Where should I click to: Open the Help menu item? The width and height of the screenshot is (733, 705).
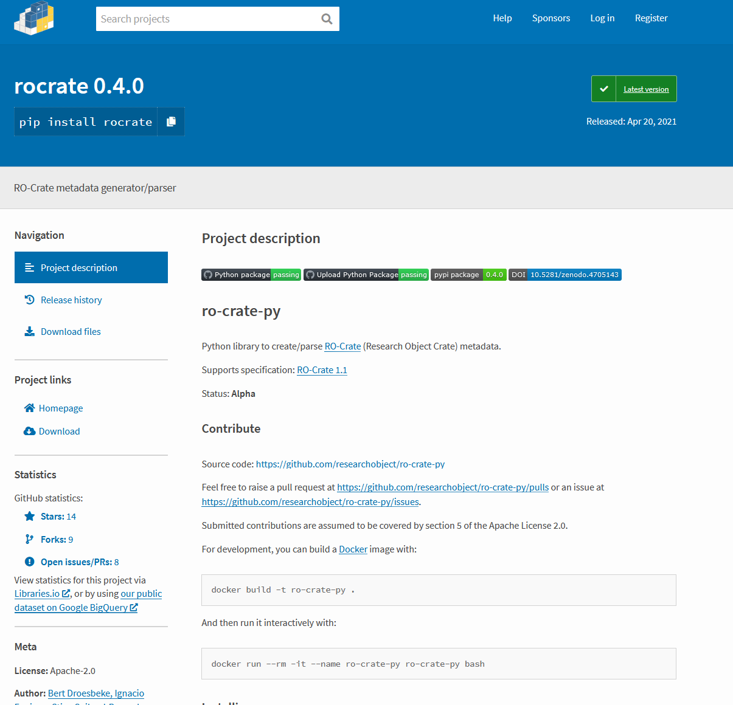tap(502, 18)
